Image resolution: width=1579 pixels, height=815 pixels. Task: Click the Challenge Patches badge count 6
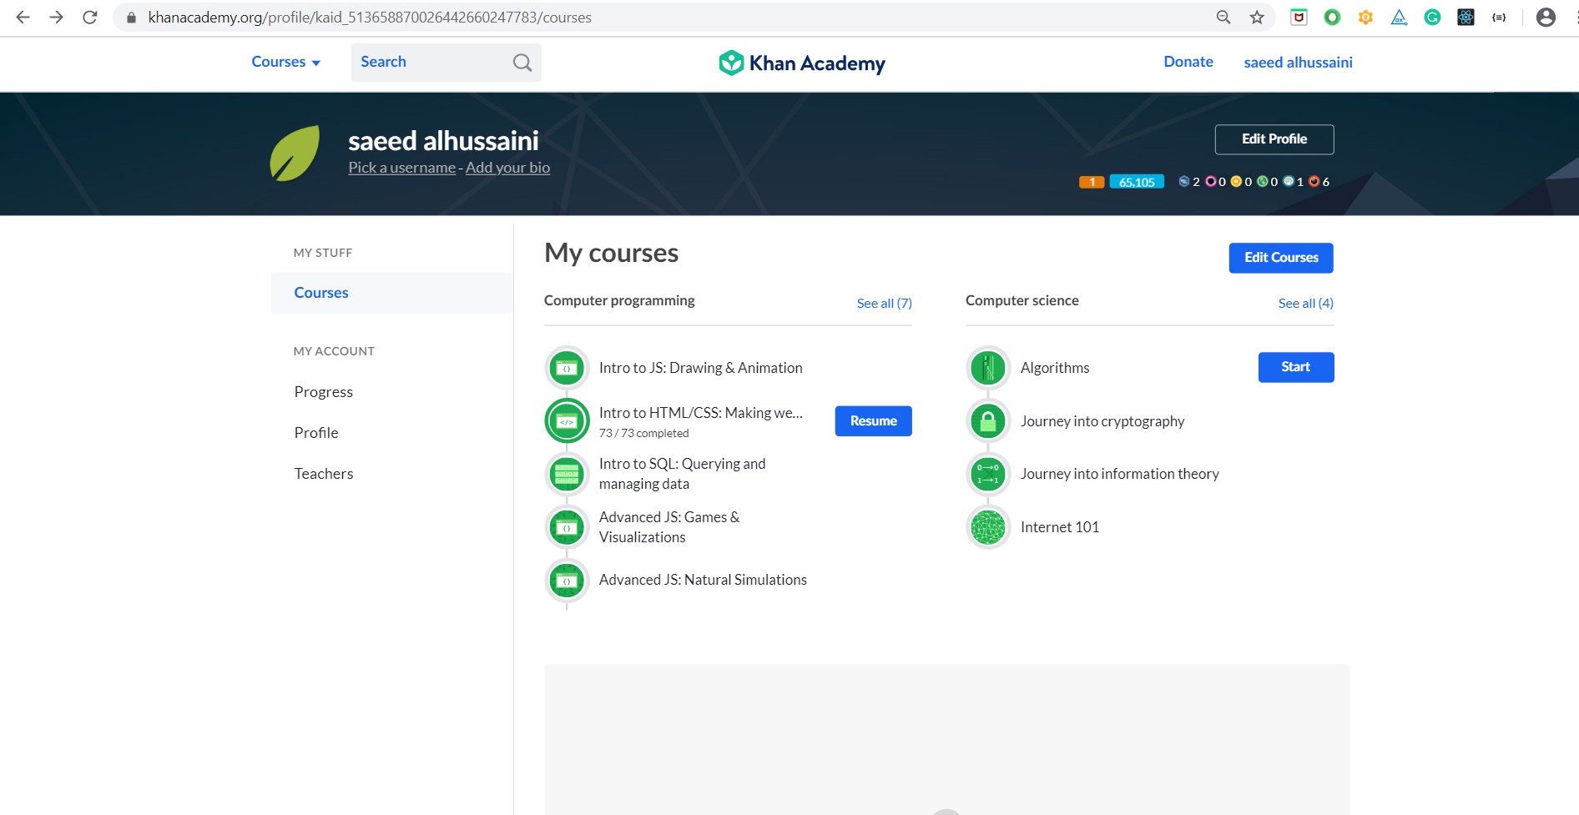coord(1319,182)
